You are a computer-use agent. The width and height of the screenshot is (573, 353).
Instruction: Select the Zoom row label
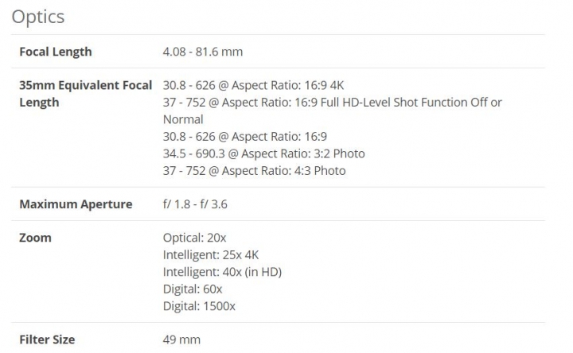click(35, 238)
